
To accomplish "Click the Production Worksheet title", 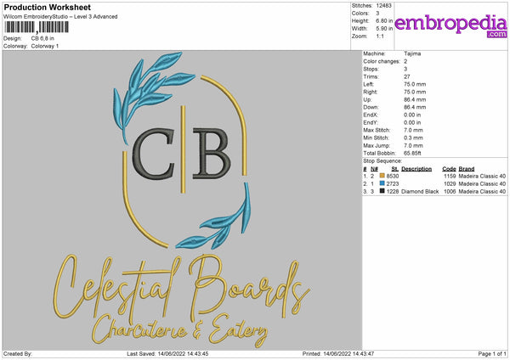I will click(47, 7).
